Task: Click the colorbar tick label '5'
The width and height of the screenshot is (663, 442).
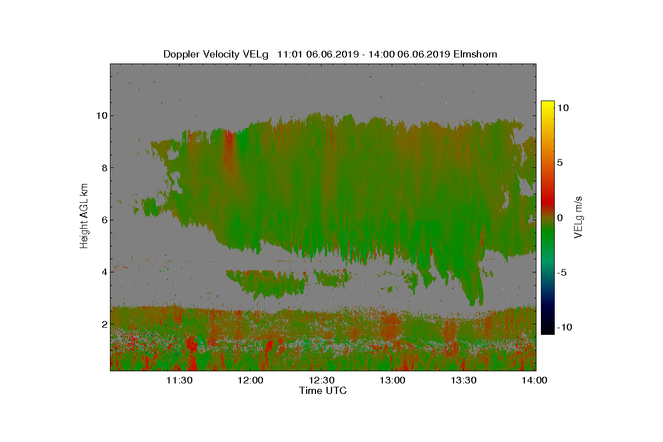Action: (x=559, y=163)
